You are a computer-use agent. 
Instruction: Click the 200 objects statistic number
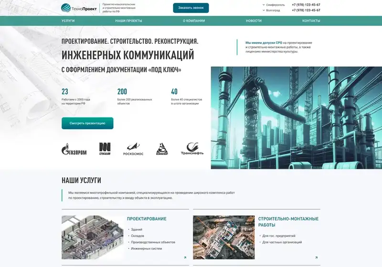click(122, 92)
